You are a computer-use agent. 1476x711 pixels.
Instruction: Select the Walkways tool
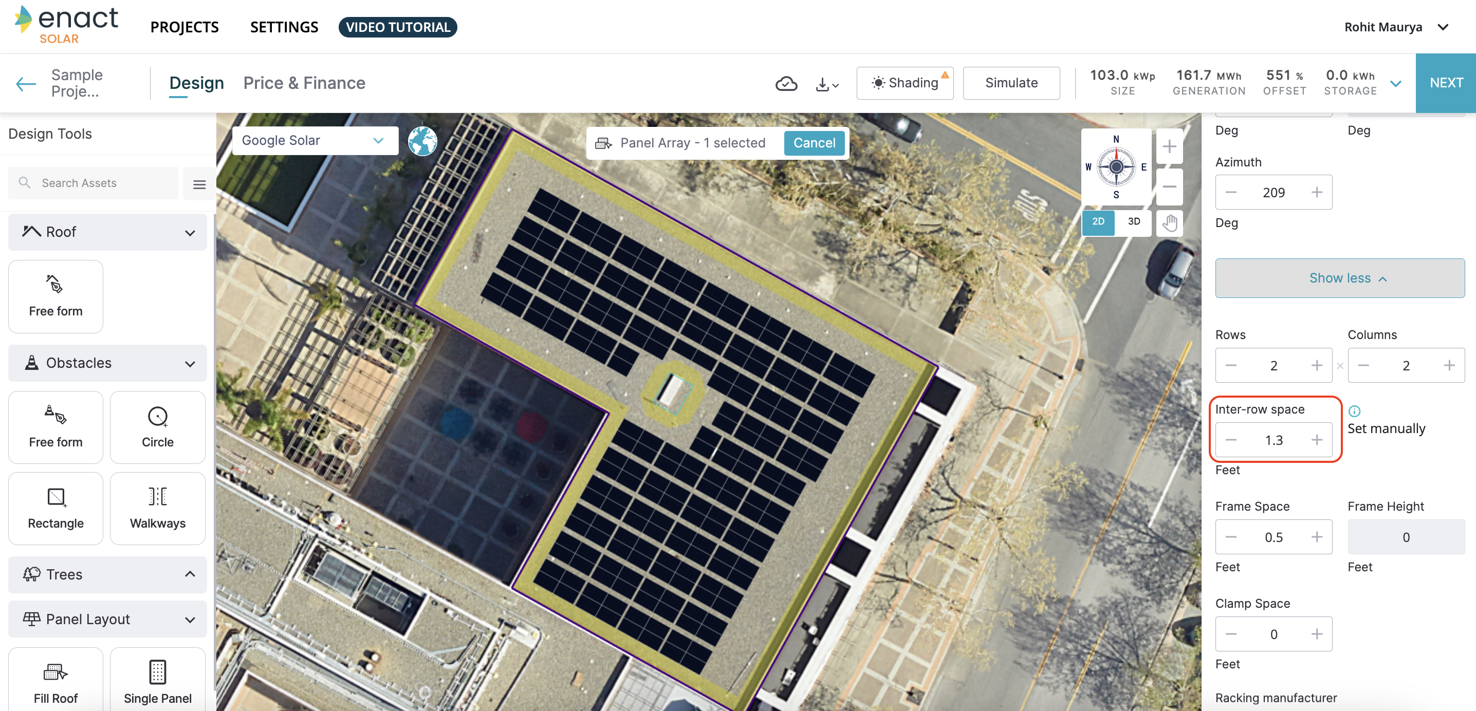coord(158,508)
